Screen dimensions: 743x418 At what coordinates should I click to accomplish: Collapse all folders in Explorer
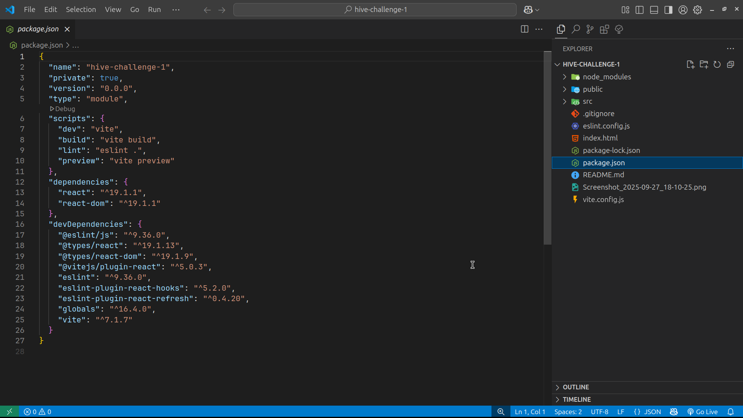730,65
